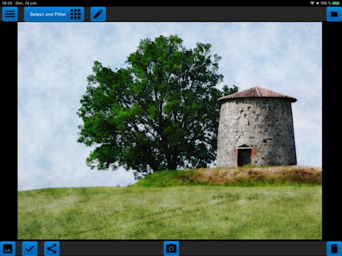Viewport: 342px width, 256px height.
Task: Check the battery indicator in status bar
Action: point(336,3)
